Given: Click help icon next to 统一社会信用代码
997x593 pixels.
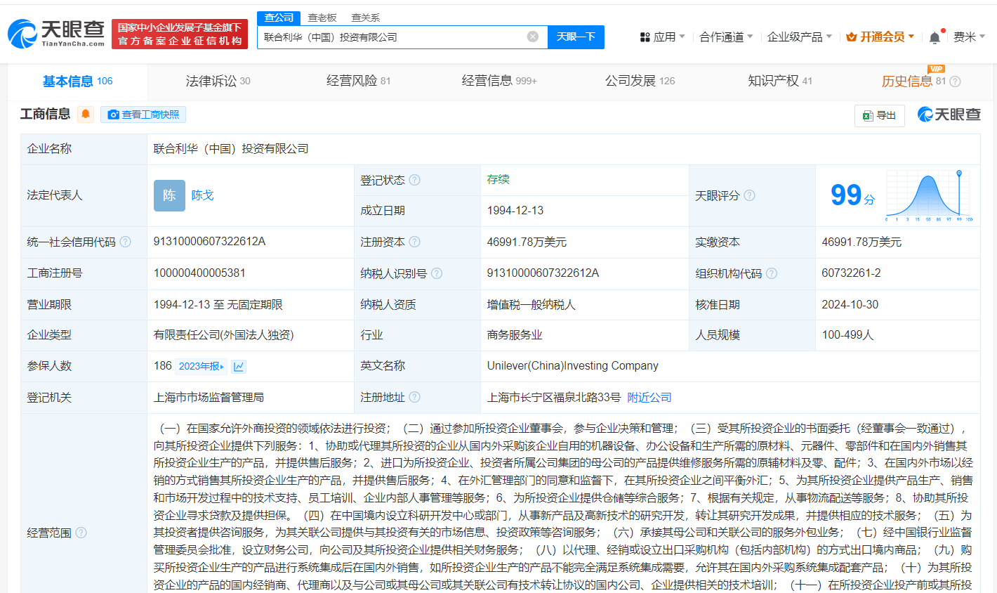Looking at the screenshot, I should [126, 242].
